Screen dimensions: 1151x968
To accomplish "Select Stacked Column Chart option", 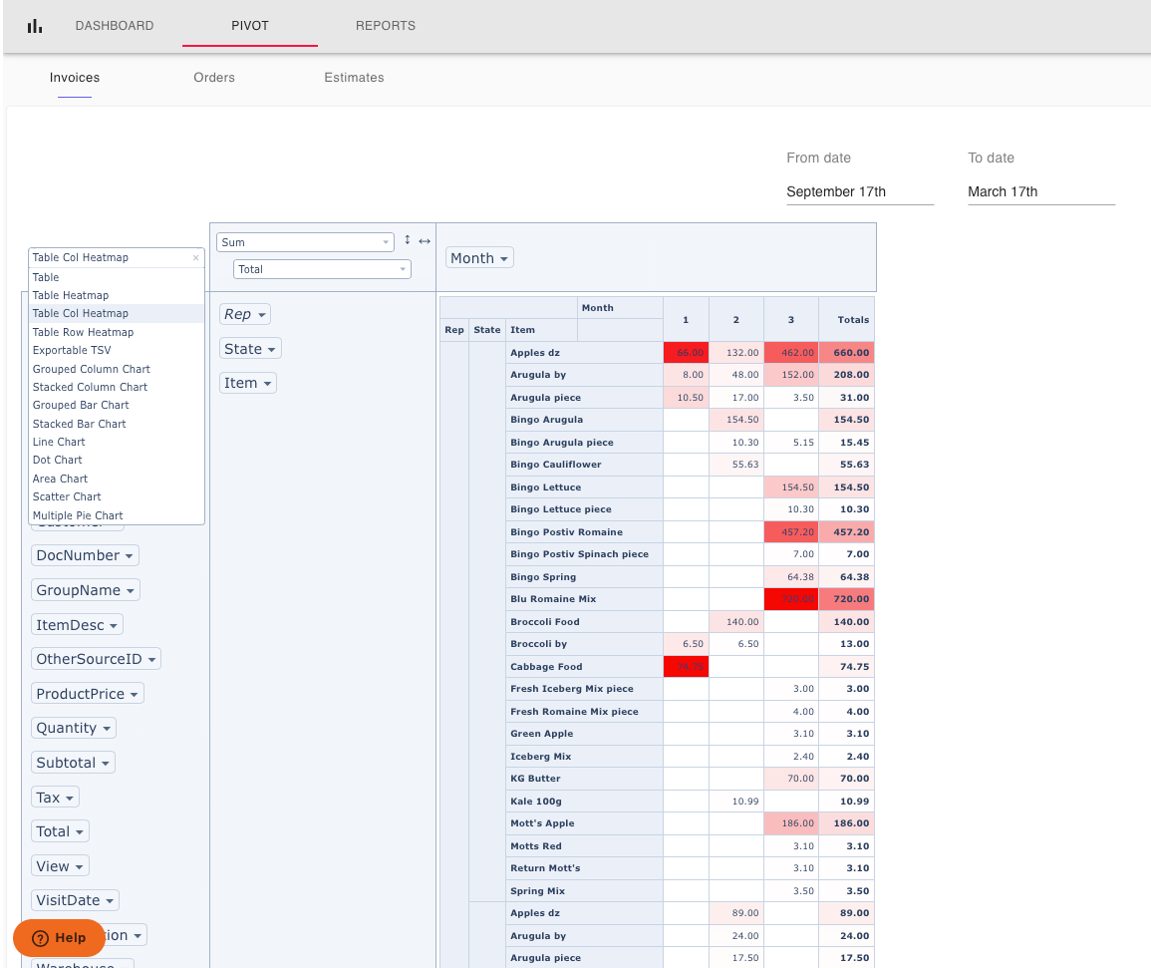I will (116, 387).
